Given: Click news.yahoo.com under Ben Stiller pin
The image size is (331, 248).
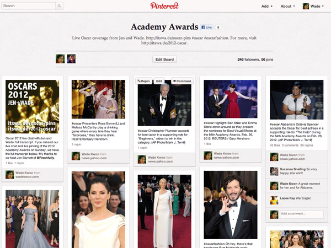Looking at the screenshot, I should [x=226, y=158].
